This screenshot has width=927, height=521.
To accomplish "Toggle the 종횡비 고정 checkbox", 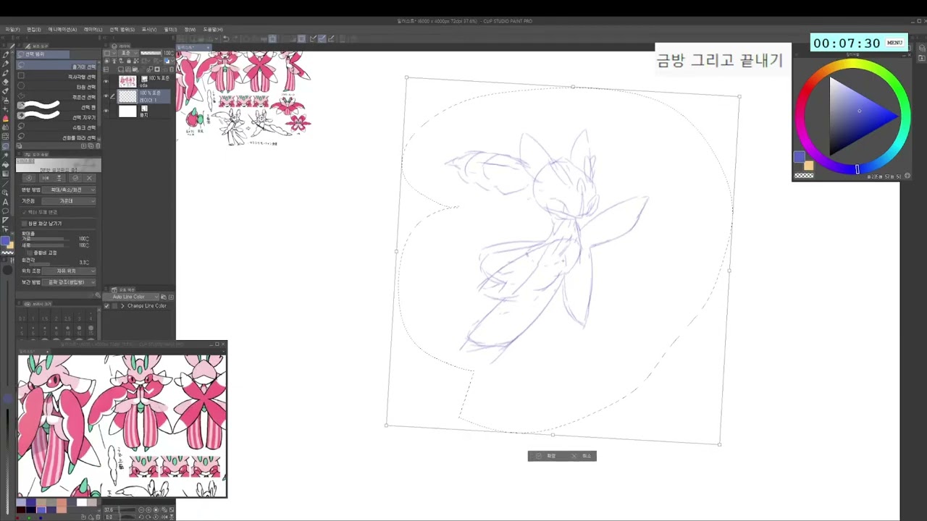I will point(29,253).
